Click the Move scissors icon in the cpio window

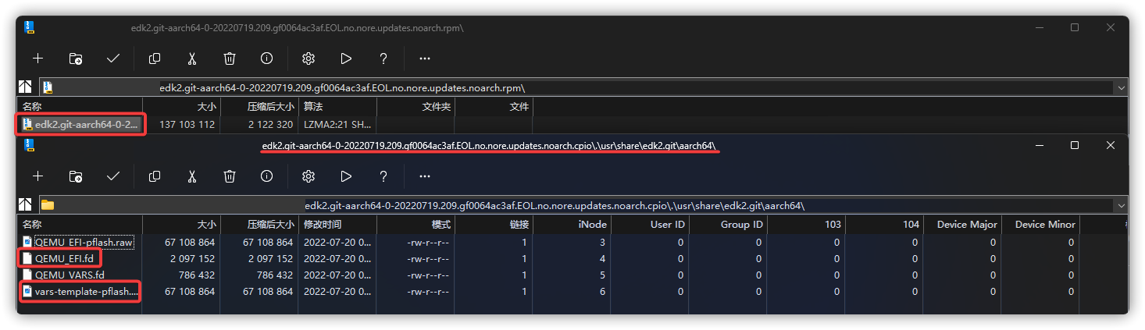click(x=192, y=176)
